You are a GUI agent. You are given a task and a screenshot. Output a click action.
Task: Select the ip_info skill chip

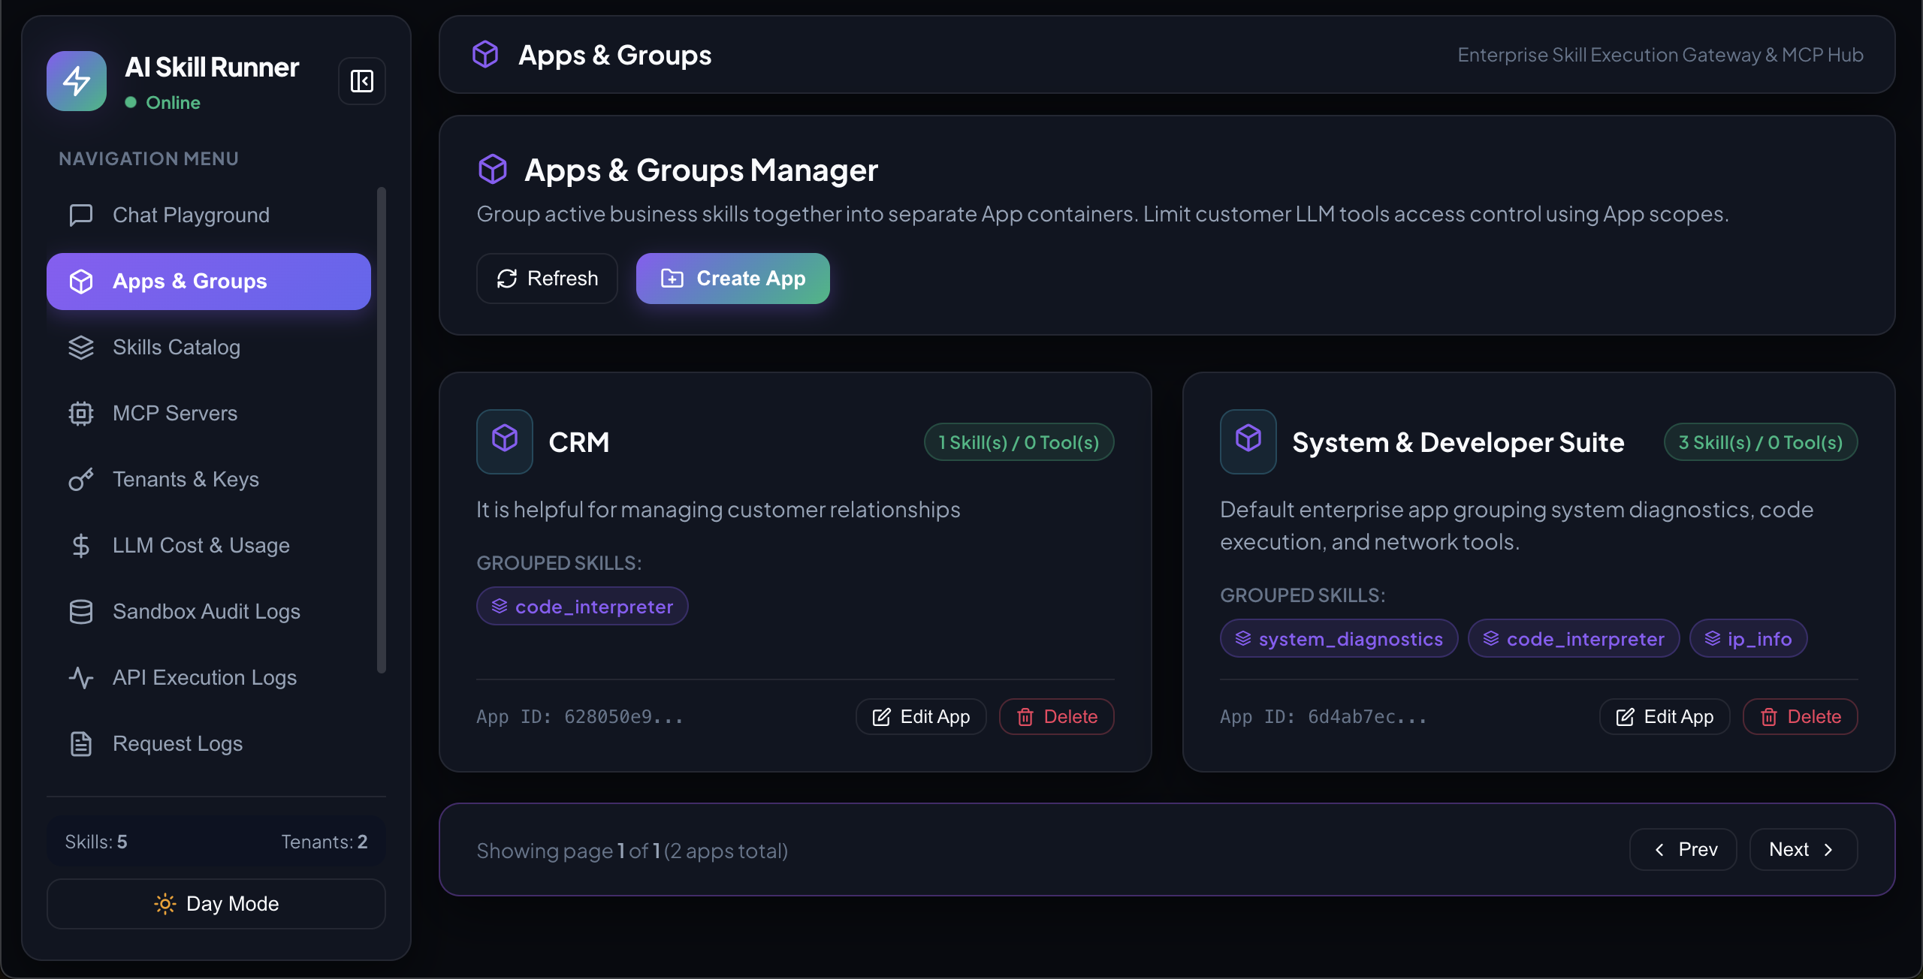coord(1749,638)
